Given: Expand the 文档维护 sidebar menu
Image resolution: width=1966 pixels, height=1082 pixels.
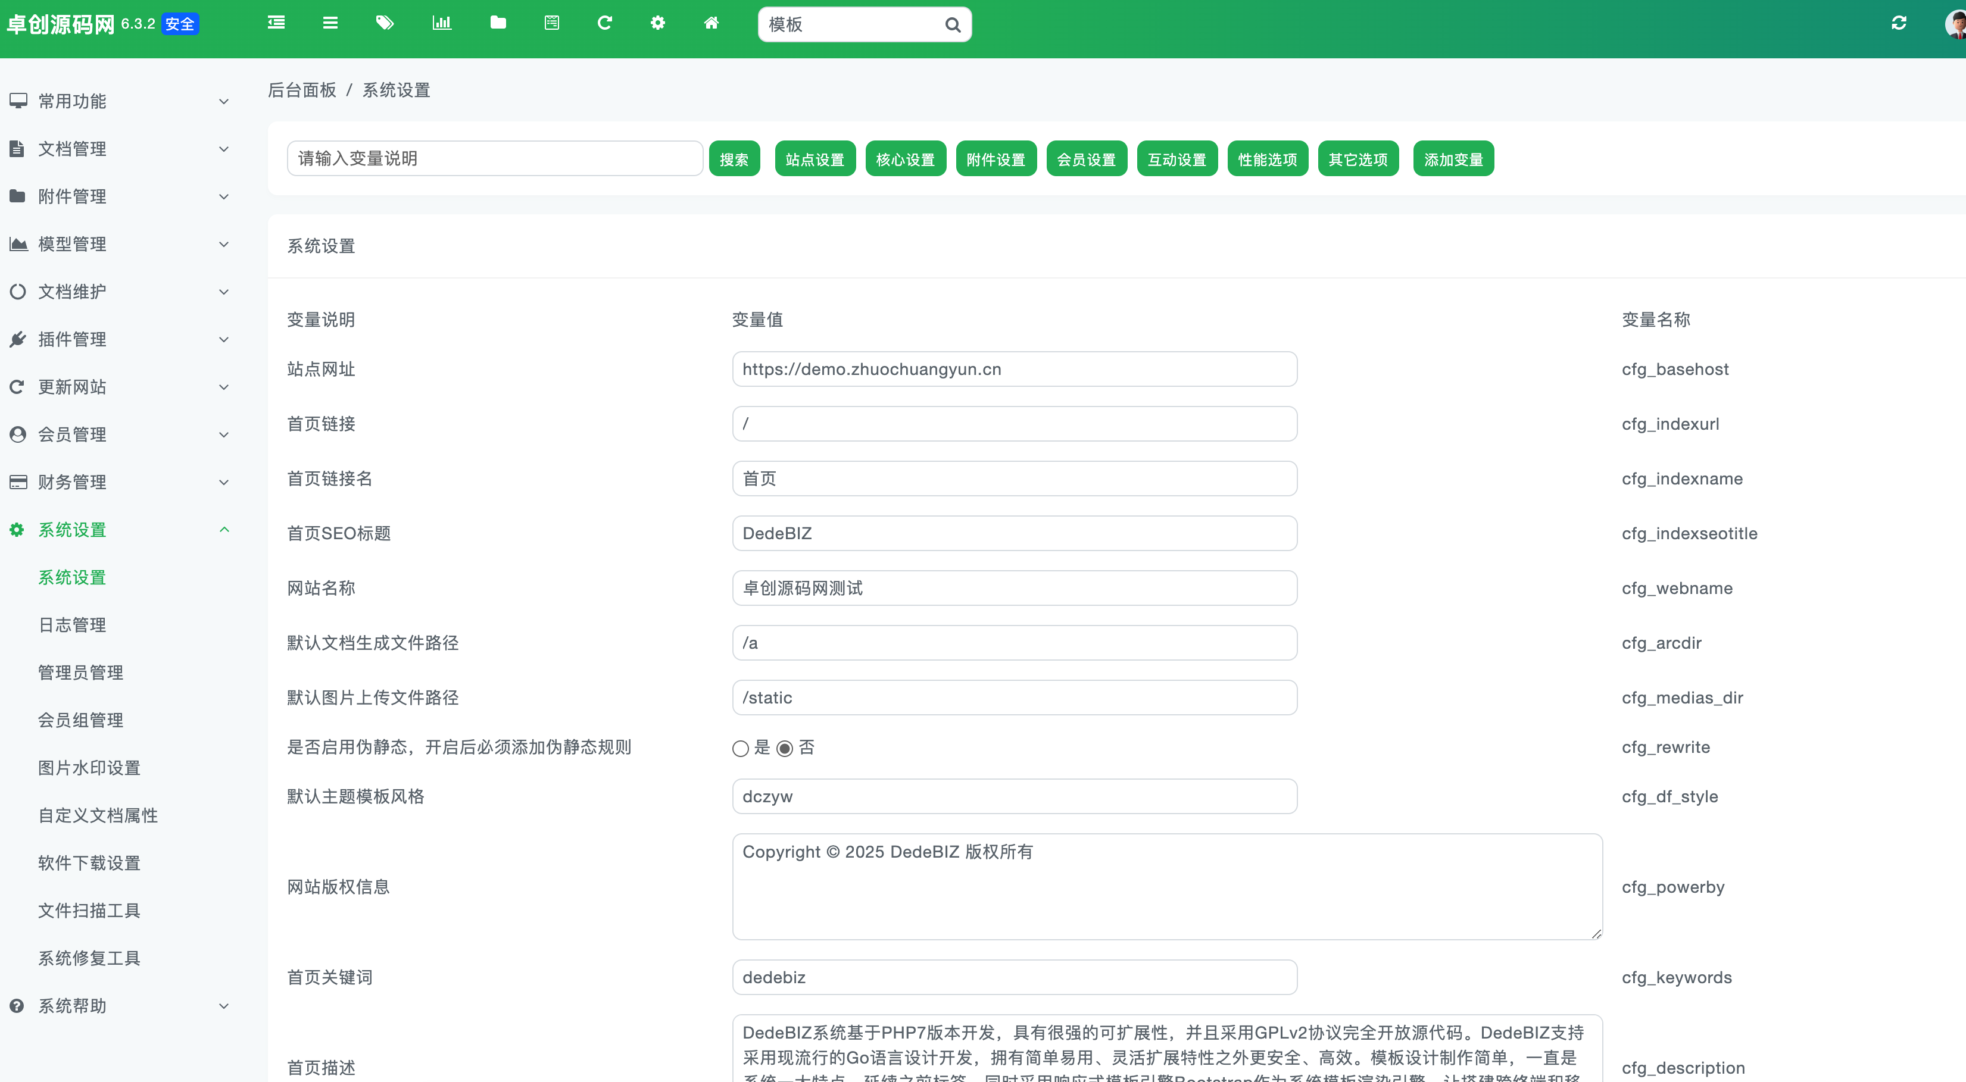Looking at the screenshot, I should pos(119,292).
